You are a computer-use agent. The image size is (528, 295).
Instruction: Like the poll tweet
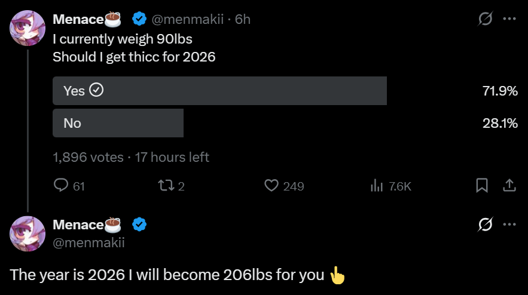[271, 186]
